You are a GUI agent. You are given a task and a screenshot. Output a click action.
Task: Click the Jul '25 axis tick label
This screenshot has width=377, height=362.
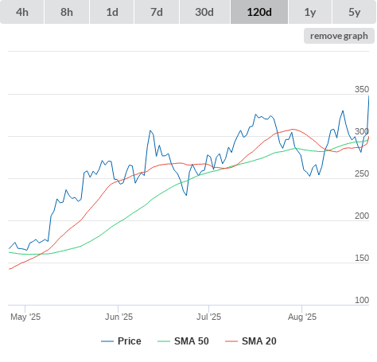[208, 317]
